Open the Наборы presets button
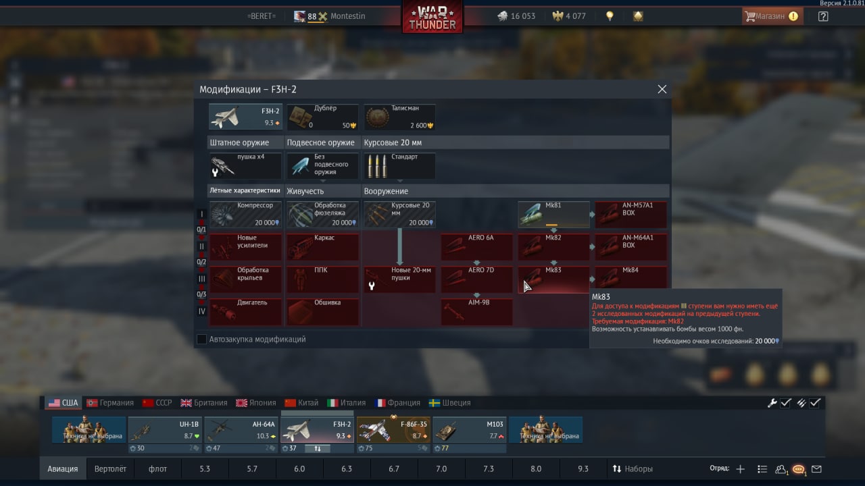Viewport: 865px width, 486px height. (x=633, y=468)
